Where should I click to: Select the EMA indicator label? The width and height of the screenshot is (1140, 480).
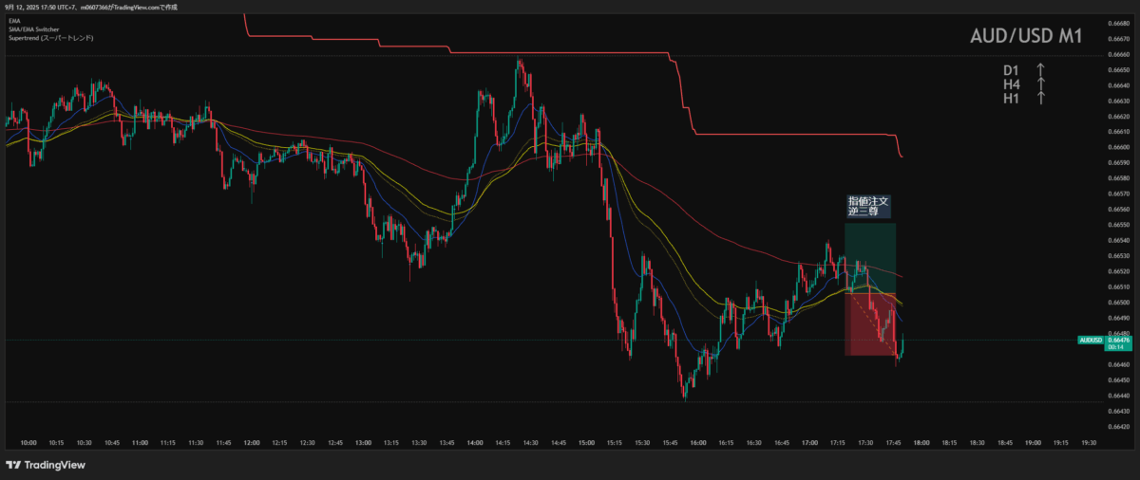13,20
